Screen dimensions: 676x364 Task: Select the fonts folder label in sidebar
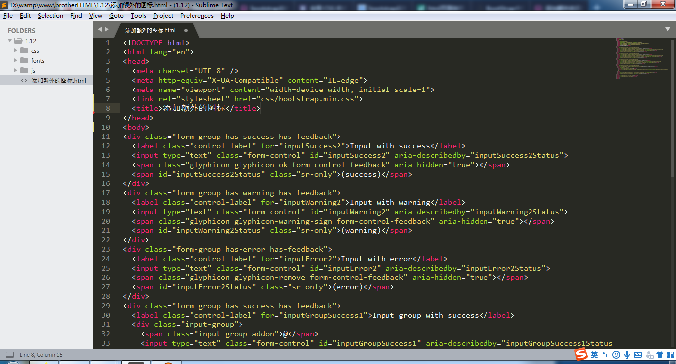click(x=38, y=61)
